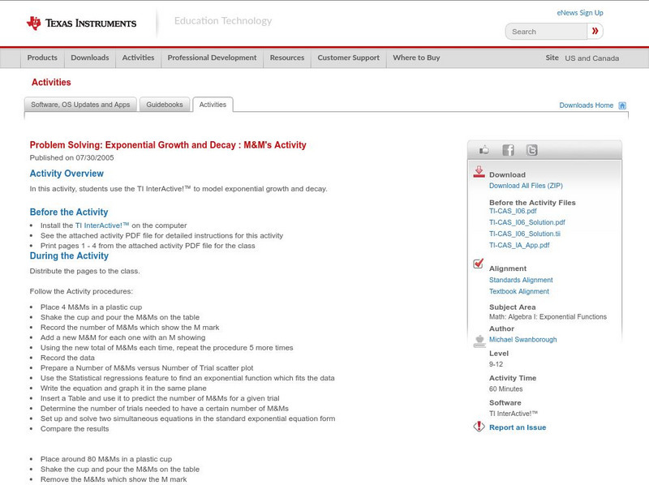Click Math: Algebra I: Exponential Functions text
649x485 pixels.
point(548,317)
